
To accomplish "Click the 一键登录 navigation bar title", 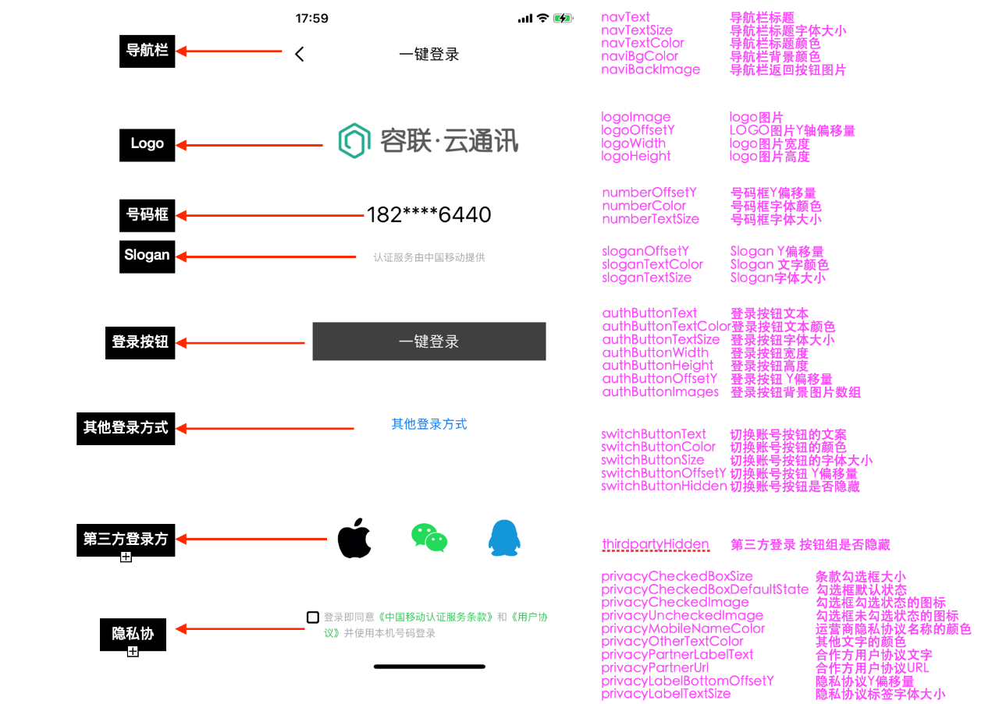I will [429, 55].
